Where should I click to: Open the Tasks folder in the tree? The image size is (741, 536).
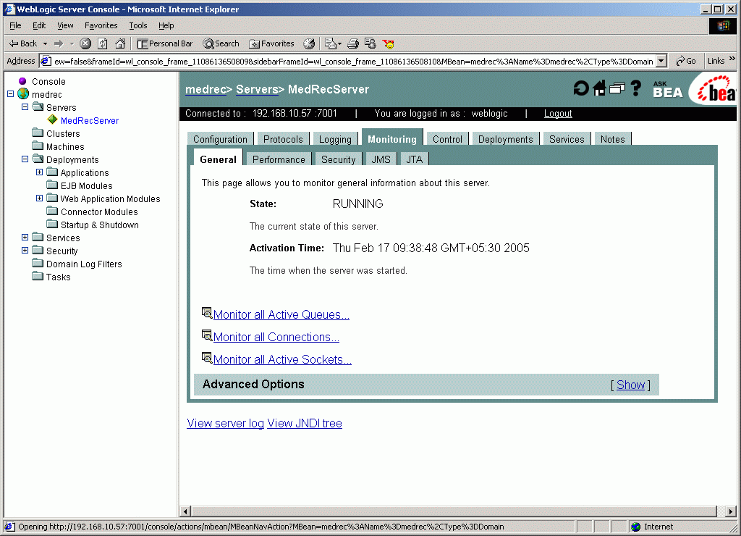coord(58,277)
